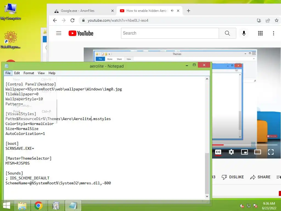Open YouTube hamburger guide menu

pos(59,33)
